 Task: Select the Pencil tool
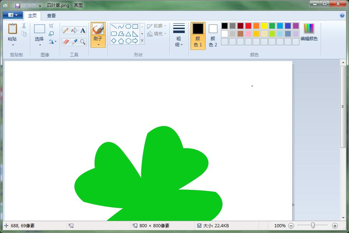tap(66, 31)
